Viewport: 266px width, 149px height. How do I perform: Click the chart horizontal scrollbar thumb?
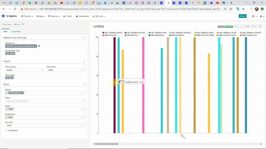coord(106,144)
